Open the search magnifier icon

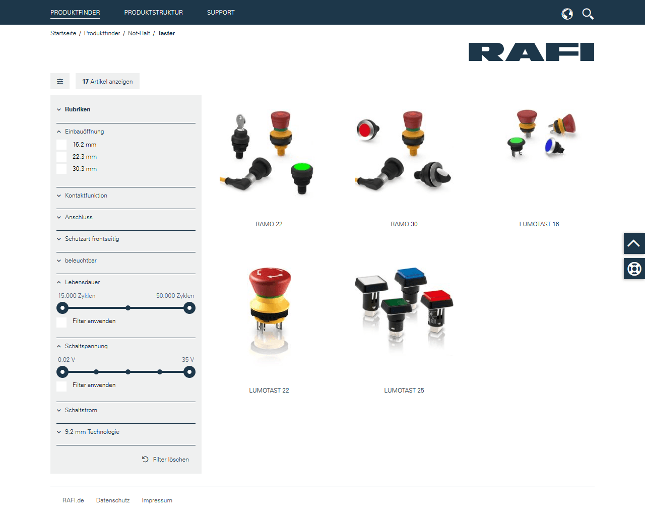588,14
